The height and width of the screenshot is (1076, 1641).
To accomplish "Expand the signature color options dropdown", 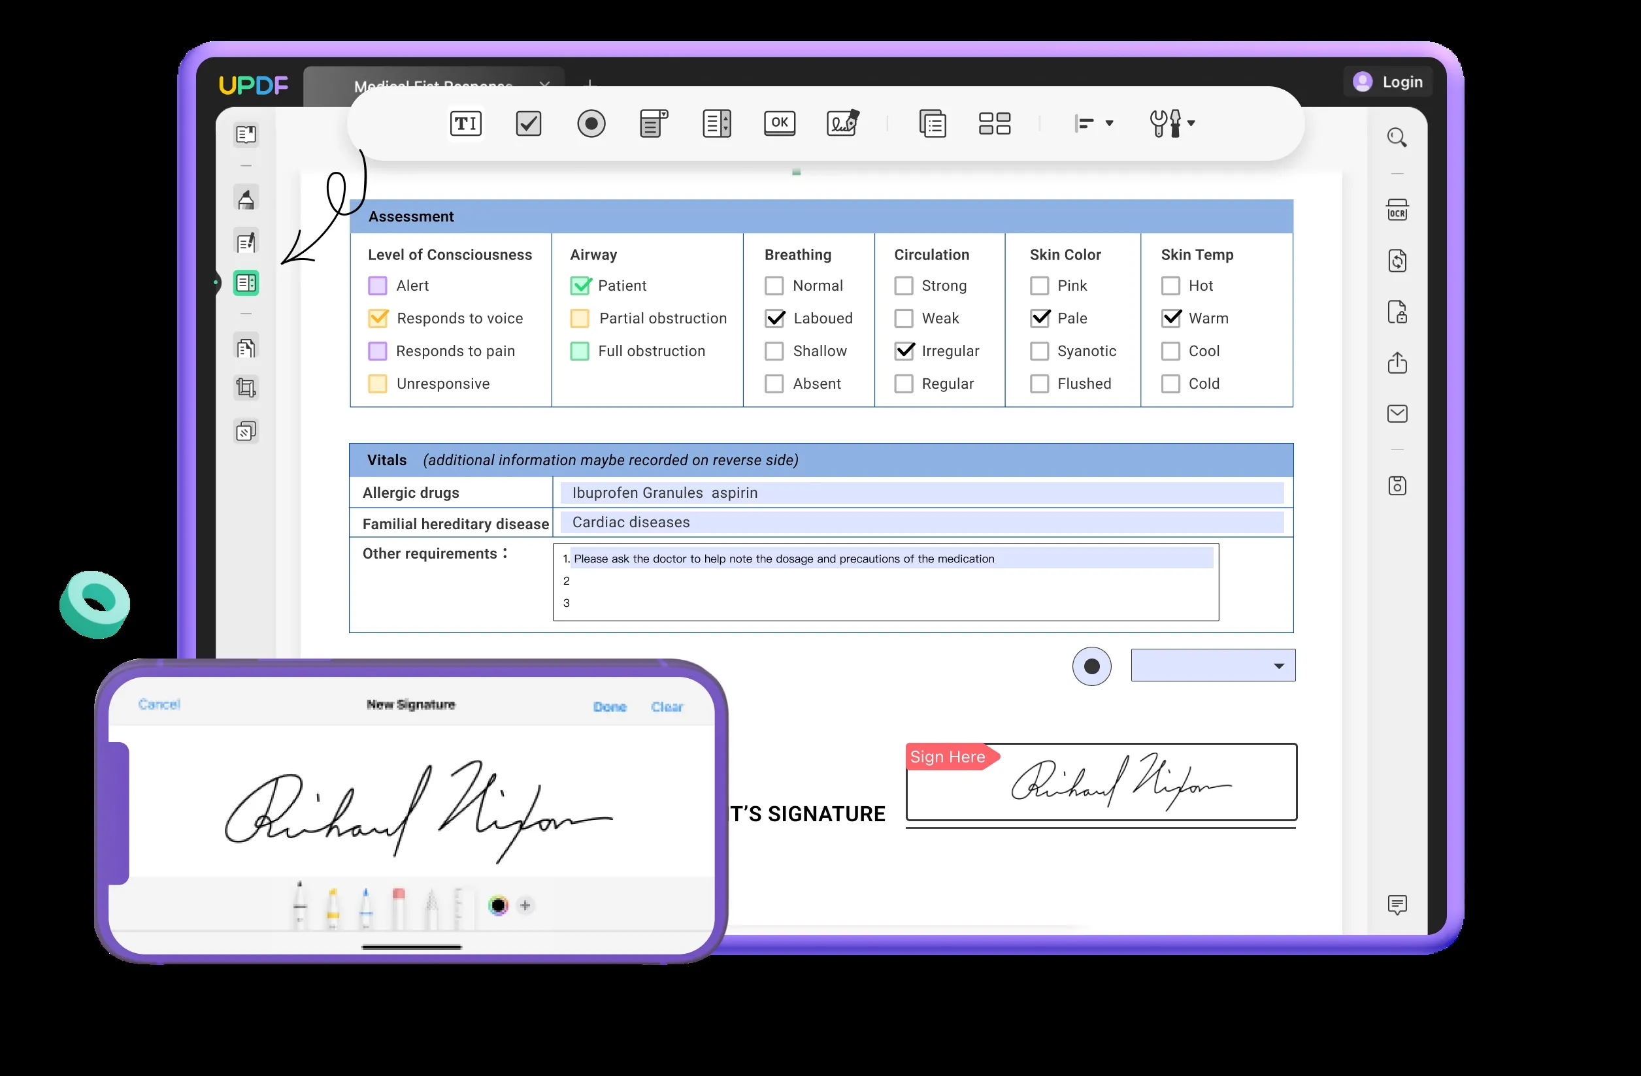I will click(497, 905).
